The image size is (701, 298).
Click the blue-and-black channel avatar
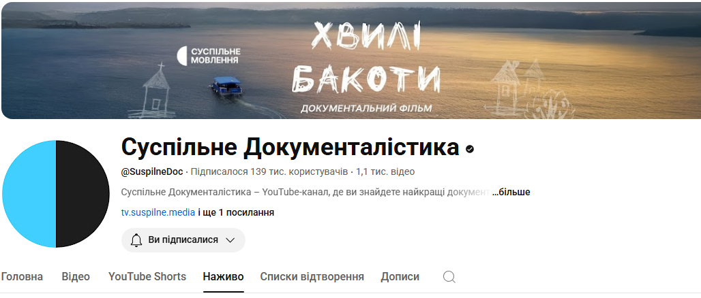(56, 194)
